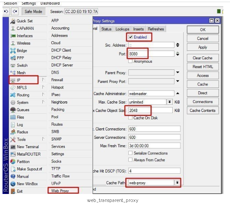230x207 pixels.
Task: Click the Max Fresh Time input field
Action: pyautogui.click(x=154, y=146)
